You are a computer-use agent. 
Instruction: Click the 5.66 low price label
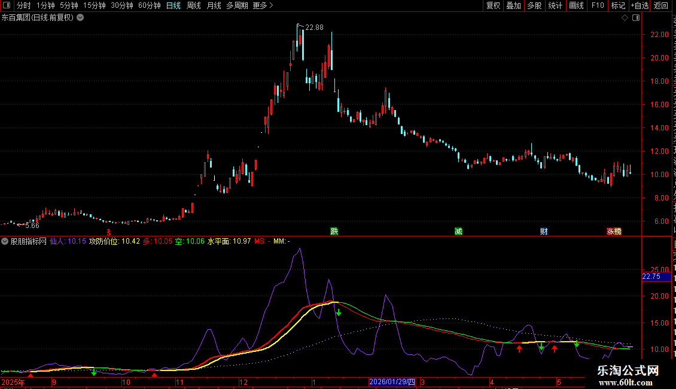32,226
